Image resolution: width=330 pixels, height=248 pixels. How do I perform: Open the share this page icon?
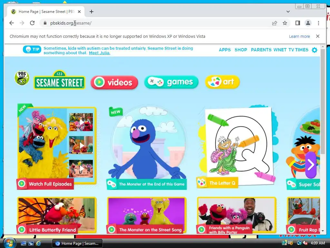(x=275, y=23)
